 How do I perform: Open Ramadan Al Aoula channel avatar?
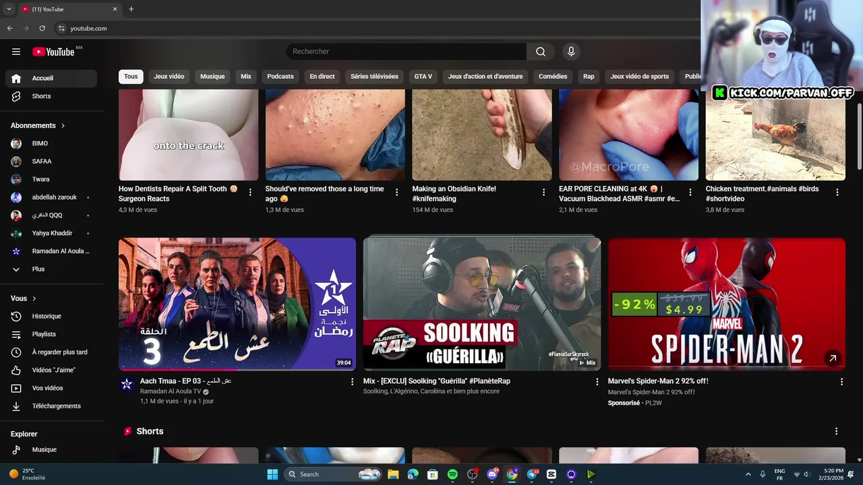tap(127, 385)
